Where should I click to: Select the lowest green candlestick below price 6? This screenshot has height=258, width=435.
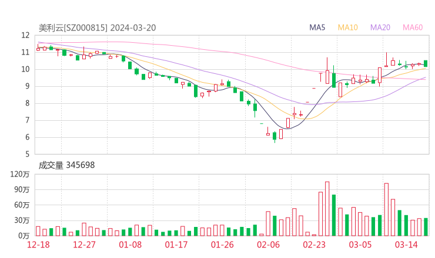coord(275,137)
